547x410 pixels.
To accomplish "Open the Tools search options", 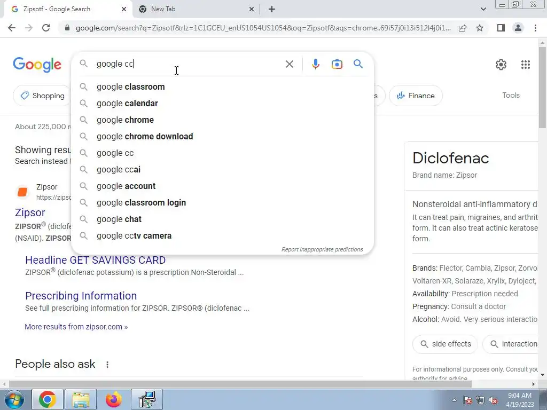I will click(x=511, y=95).
